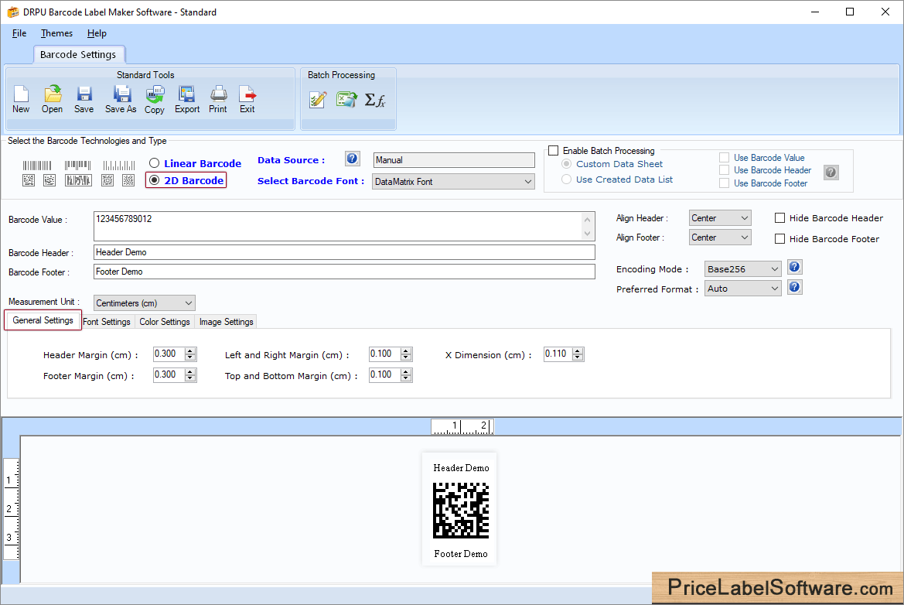
Task: Select the 2D Barcode radio button
Action: click(154, 180)
